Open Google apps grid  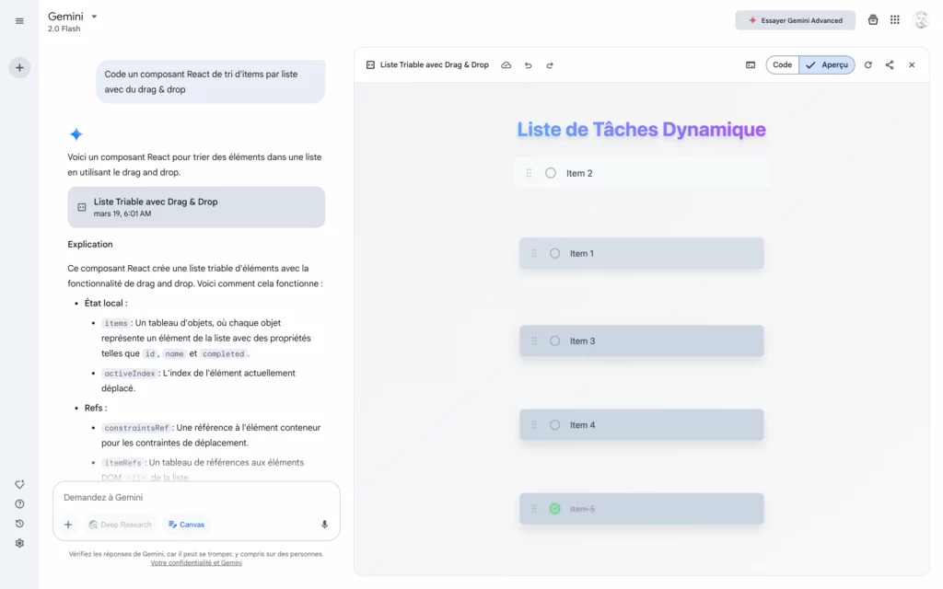(895, 20)
